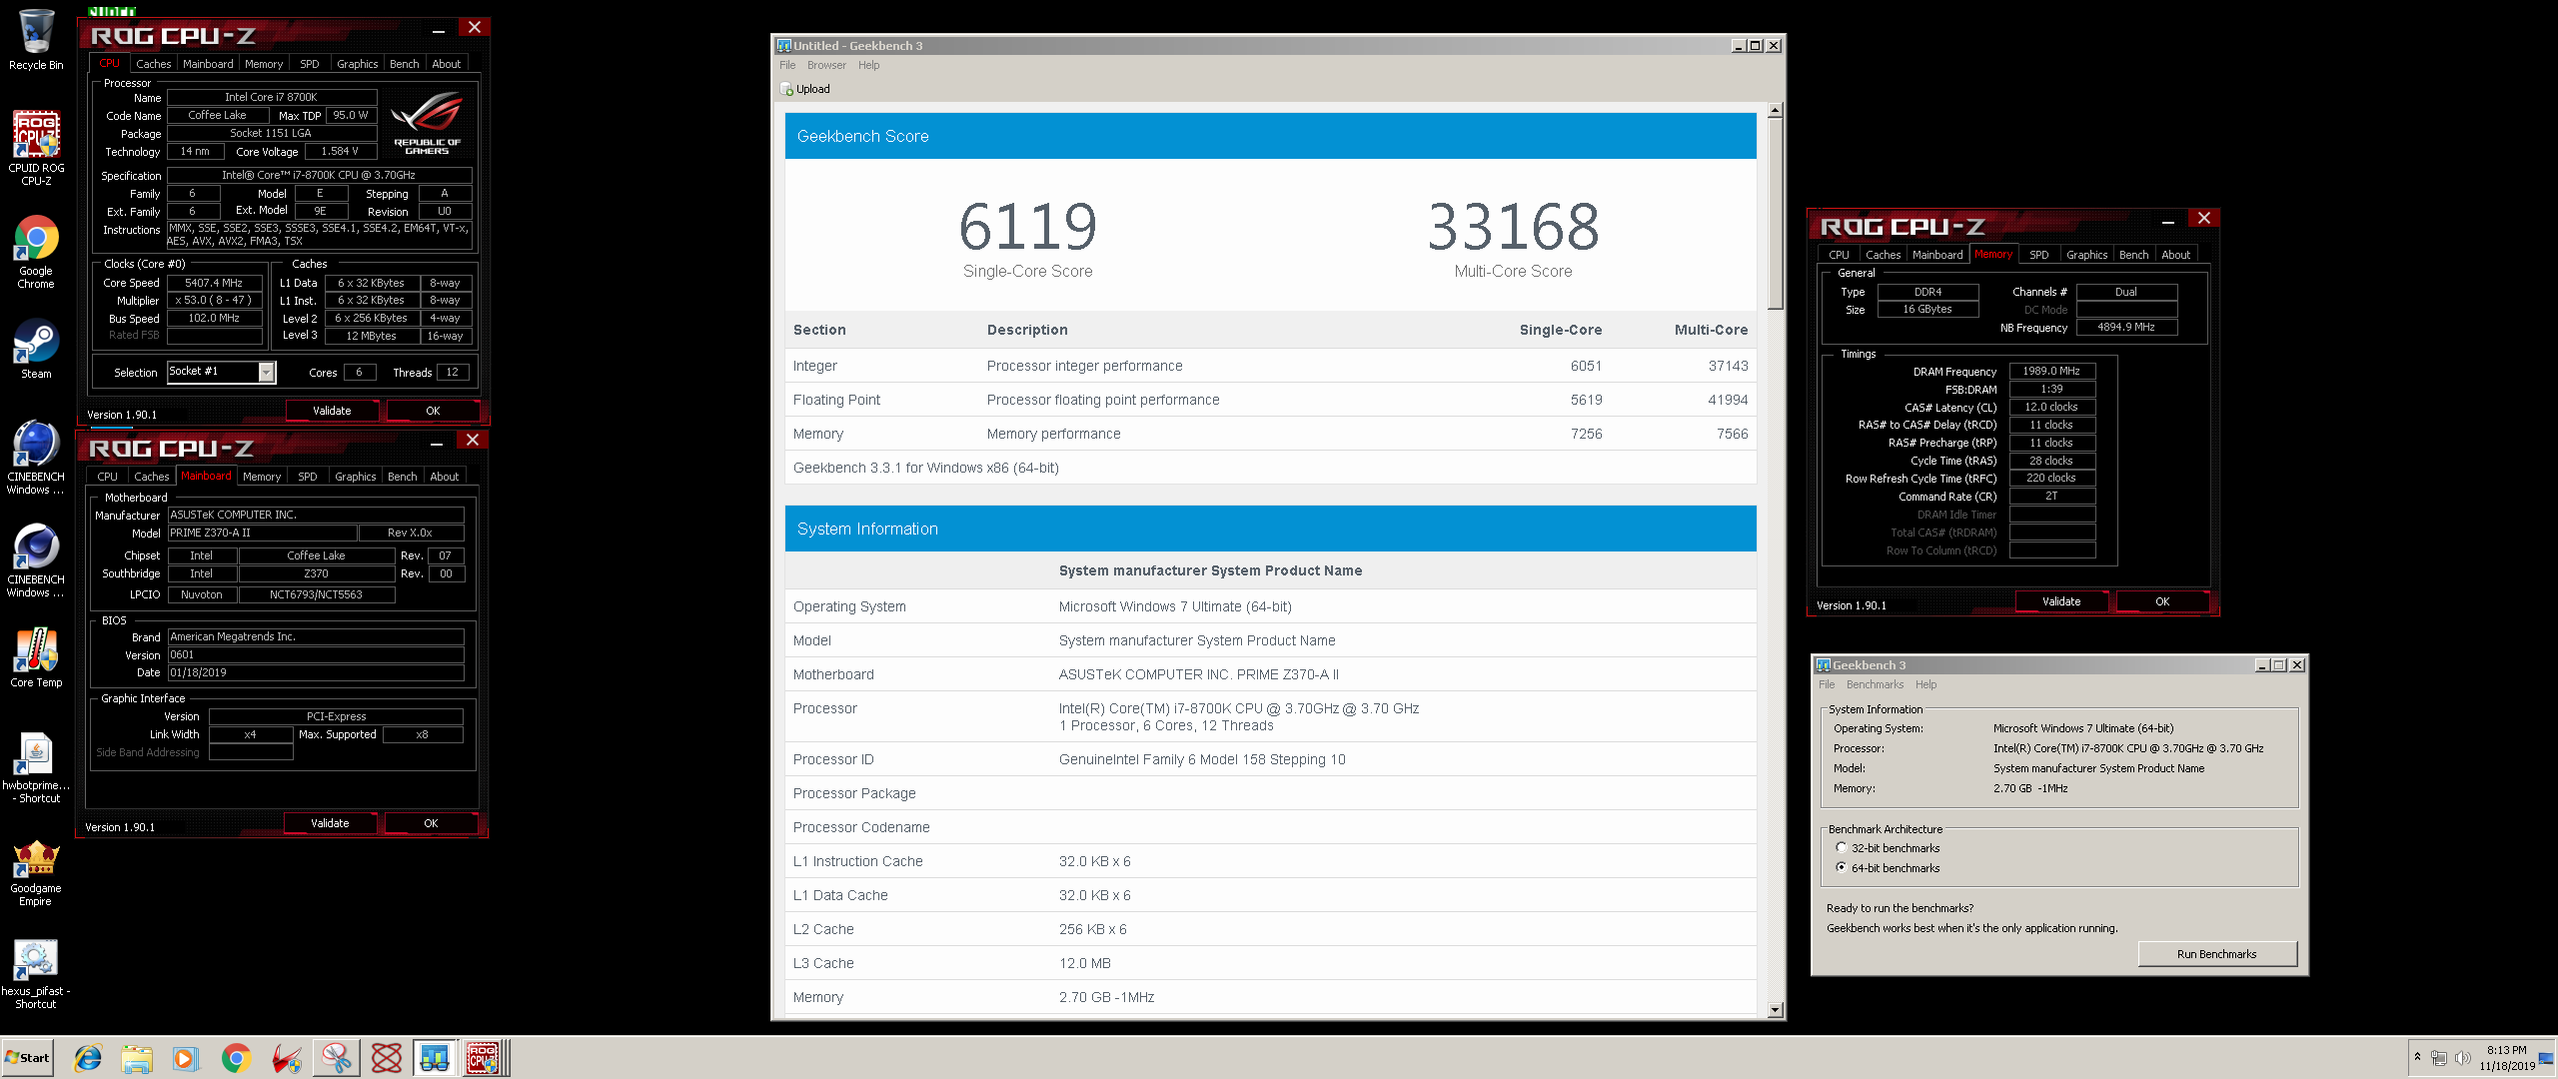The height and width of the screenshot is (1079, 2558).
Task: Click the Core Speed field 5407.4 MHz
Action: (x=214, y=283)
